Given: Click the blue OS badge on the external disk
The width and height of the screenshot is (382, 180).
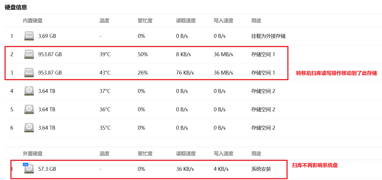Looking at the screenshot, I should [26, 164].
